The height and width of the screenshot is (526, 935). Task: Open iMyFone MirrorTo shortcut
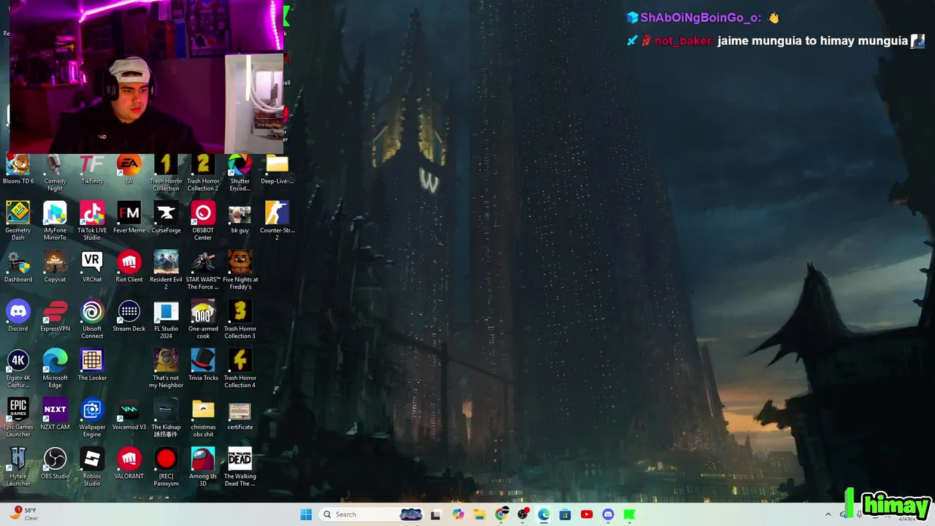pos(55,221)
